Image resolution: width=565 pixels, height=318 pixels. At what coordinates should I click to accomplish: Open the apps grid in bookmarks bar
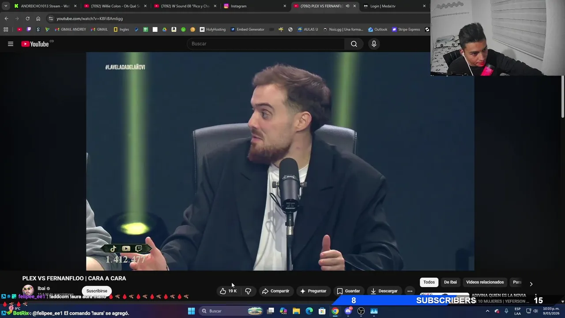tap(6, 30)
